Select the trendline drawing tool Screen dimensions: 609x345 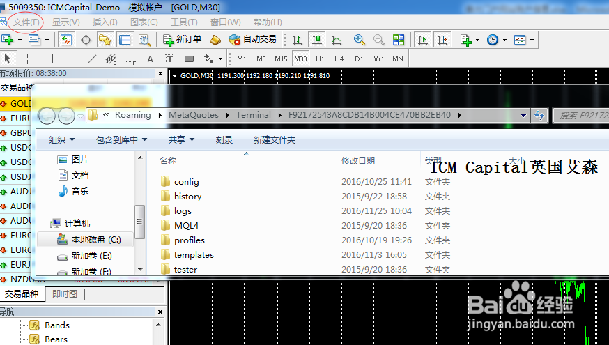(92, 59)
